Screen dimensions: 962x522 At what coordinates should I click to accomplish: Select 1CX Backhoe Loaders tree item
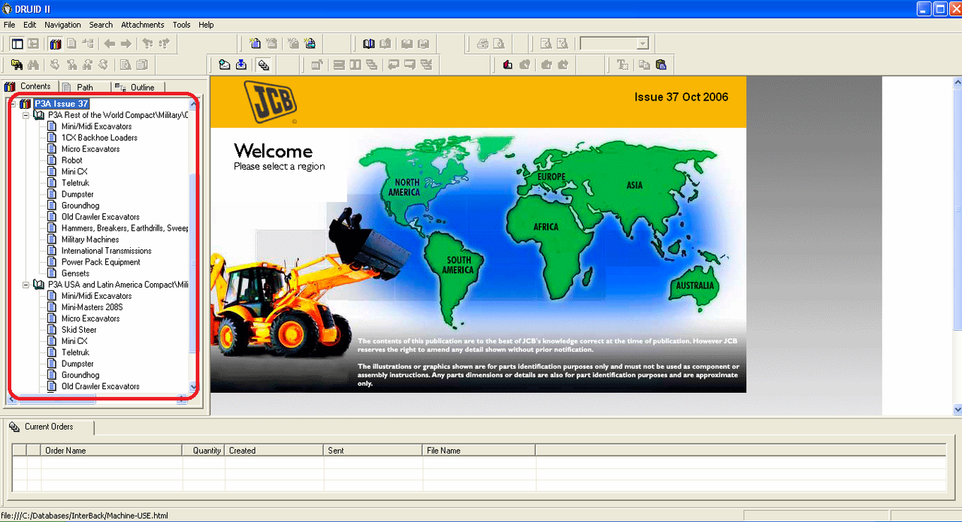point(99,137)
